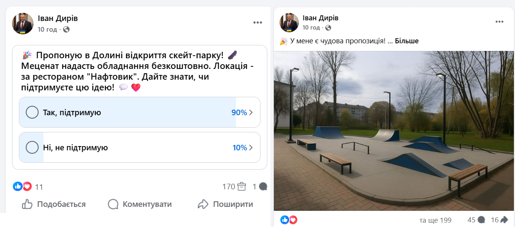Click the comment bubble icon beside count 45
This screenshot has width=515, height=227.
click(x=482, y=220)
